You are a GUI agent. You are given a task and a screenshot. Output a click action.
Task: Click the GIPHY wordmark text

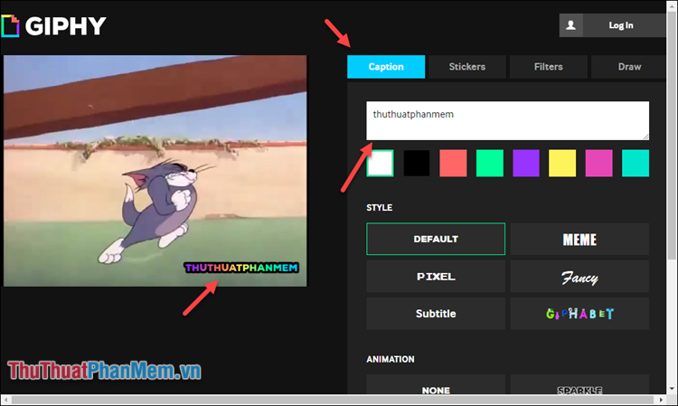pyautogui.click(x=66, y=26)
